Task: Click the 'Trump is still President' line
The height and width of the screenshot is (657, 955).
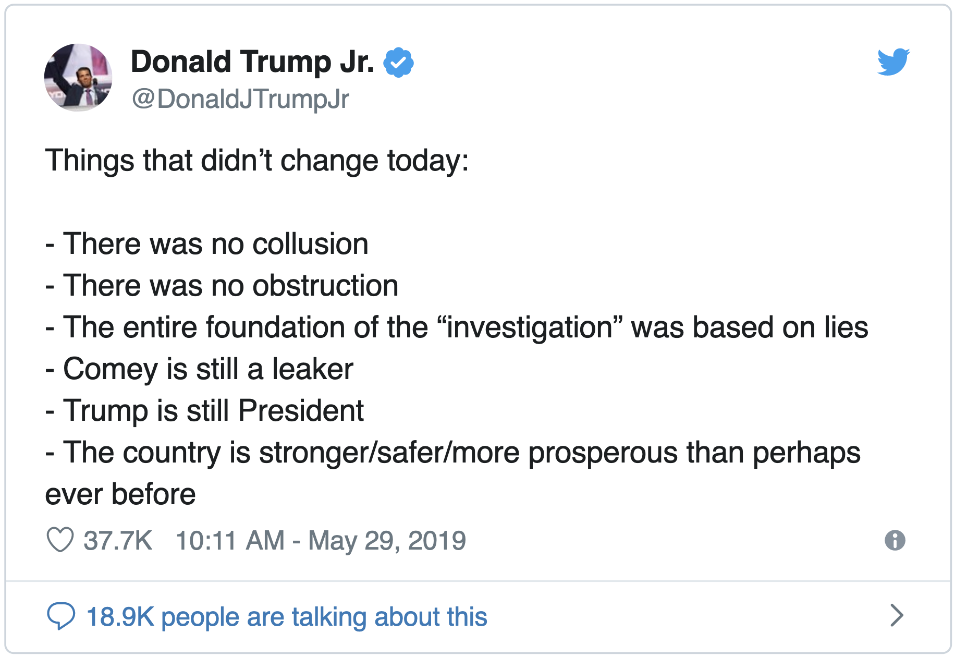Action: 204,411
